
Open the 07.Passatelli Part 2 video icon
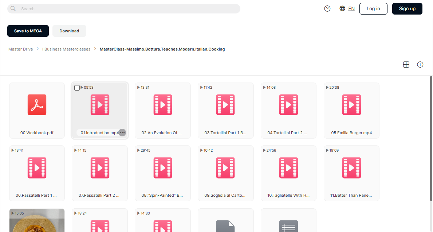tap(100, 168)
